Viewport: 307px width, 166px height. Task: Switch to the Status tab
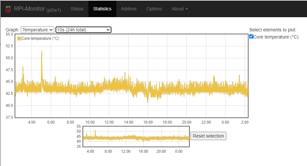(x=77, y=9)
